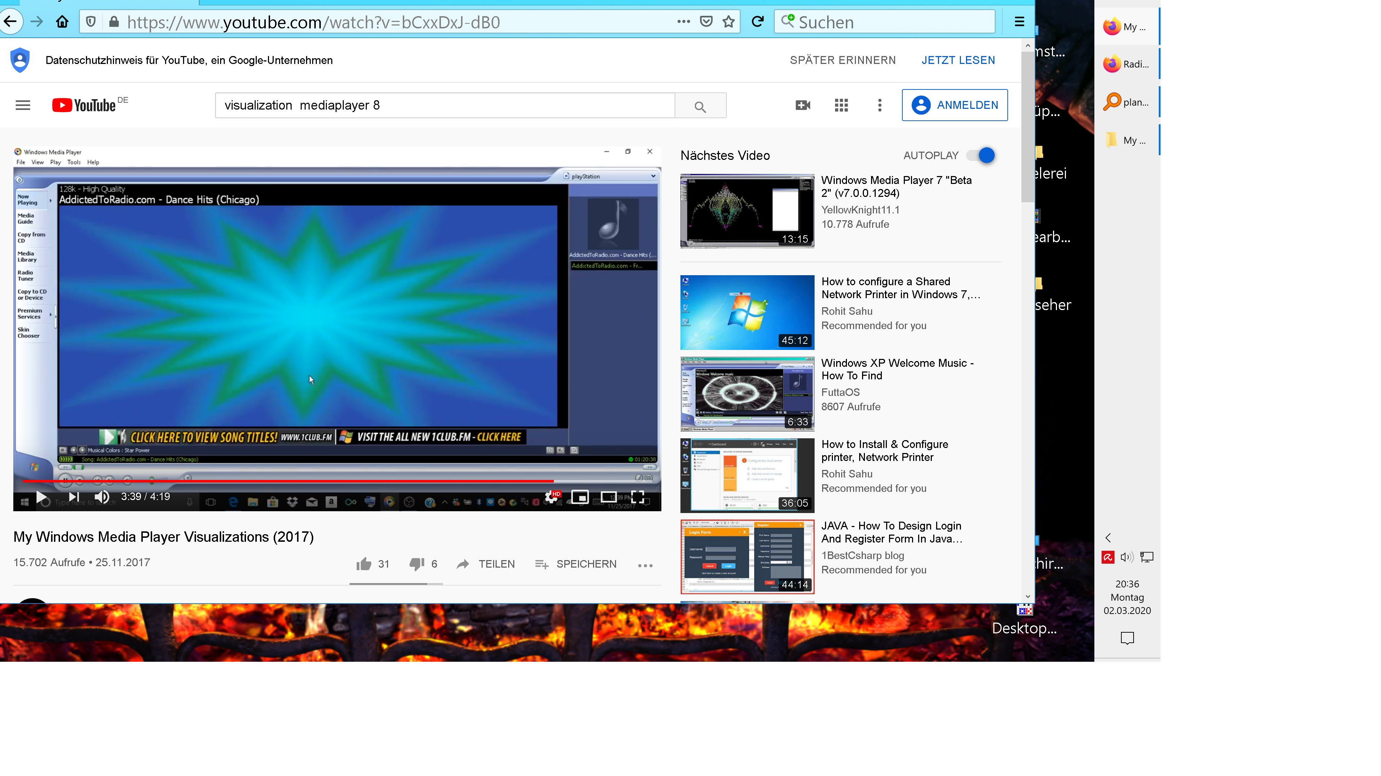The height and width of the screenshot is (776, 1381).
Task: Toggle the AUTOPLAY switch
Action: [981, 155]
